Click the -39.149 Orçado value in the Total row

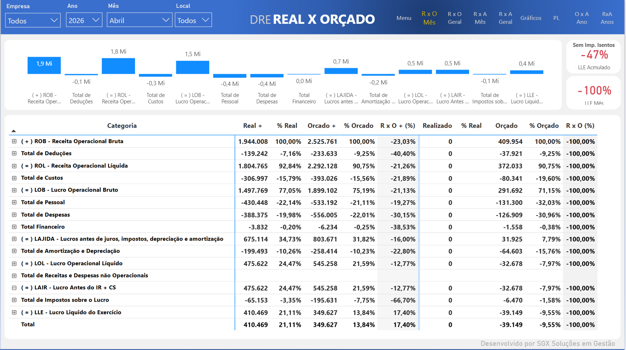(x=511, y=325)
